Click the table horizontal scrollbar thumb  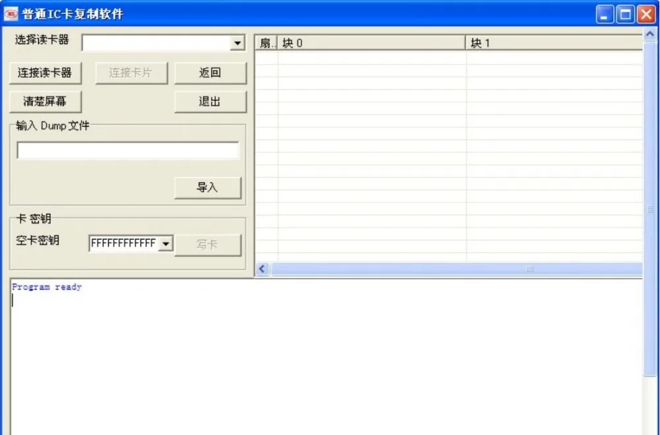coord(457,269)
